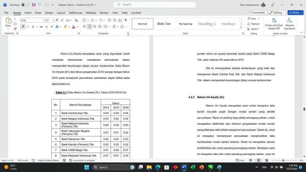The image size is (306, 172).
Task: Toggle Subscript formatting
Action: pos(47,26)
